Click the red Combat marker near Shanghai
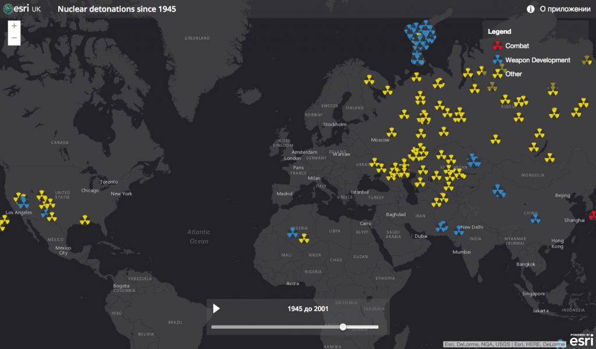Screen dimensions: 596x349 (x=593, y=216)
